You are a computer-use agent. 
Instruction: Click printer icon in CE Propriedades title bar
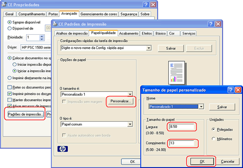[x=4, y=5]
